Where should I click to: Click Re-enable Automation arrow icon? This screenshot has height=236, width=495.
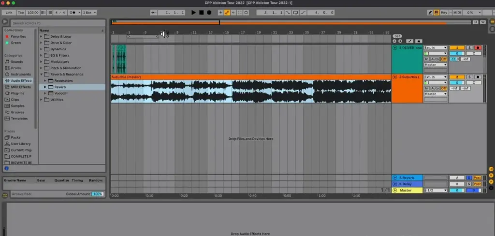233,12
